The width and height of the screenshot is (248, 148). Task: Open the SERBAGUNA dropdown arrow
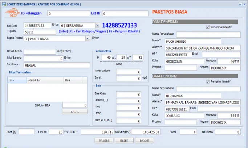pyautogui.click(x=97, y=25)
